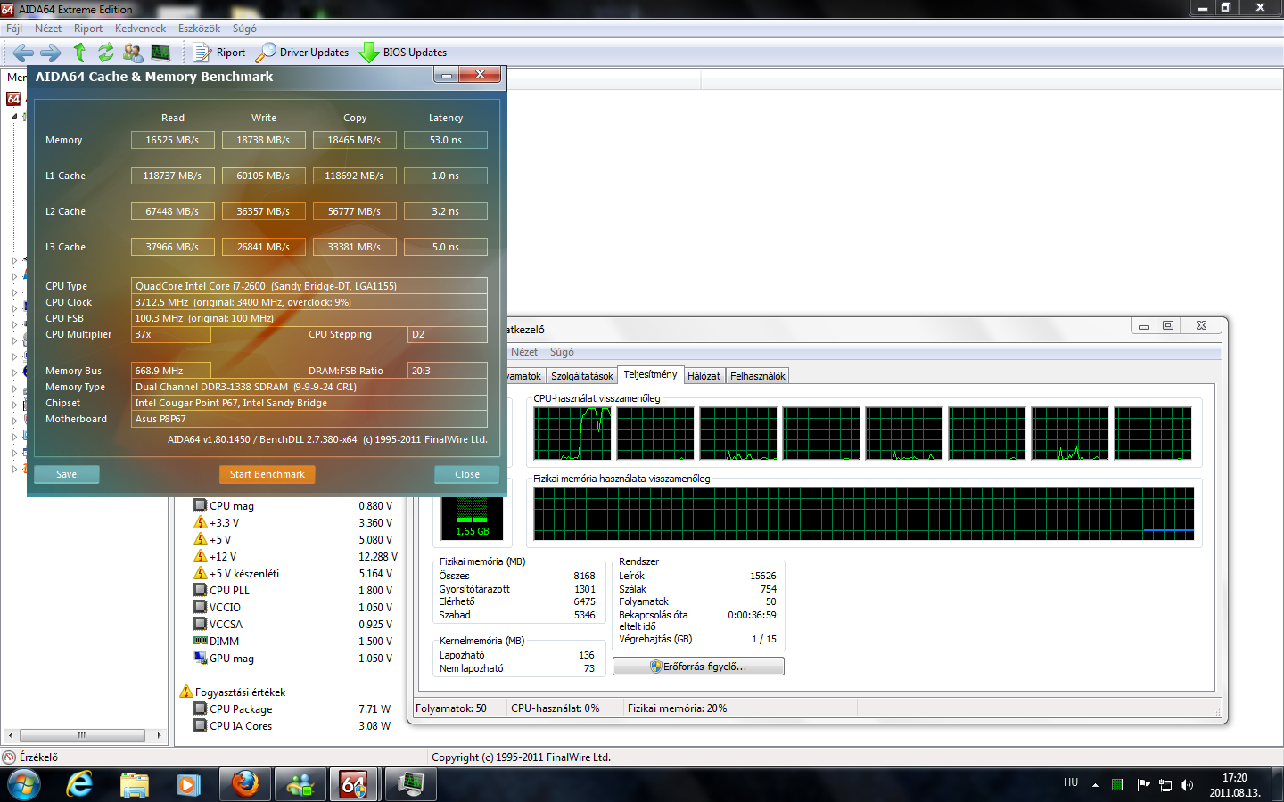Select the CPU IA Cores power row
Image resolution: width=1284 pixels, height=802 pixels.
point(293,726)
